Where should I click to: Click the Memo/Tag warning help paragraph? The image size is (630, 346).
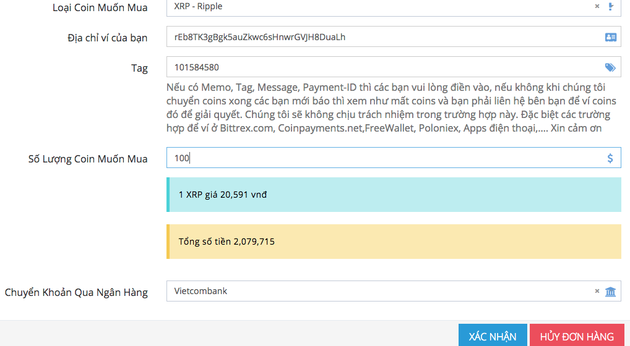coord(391,108)
